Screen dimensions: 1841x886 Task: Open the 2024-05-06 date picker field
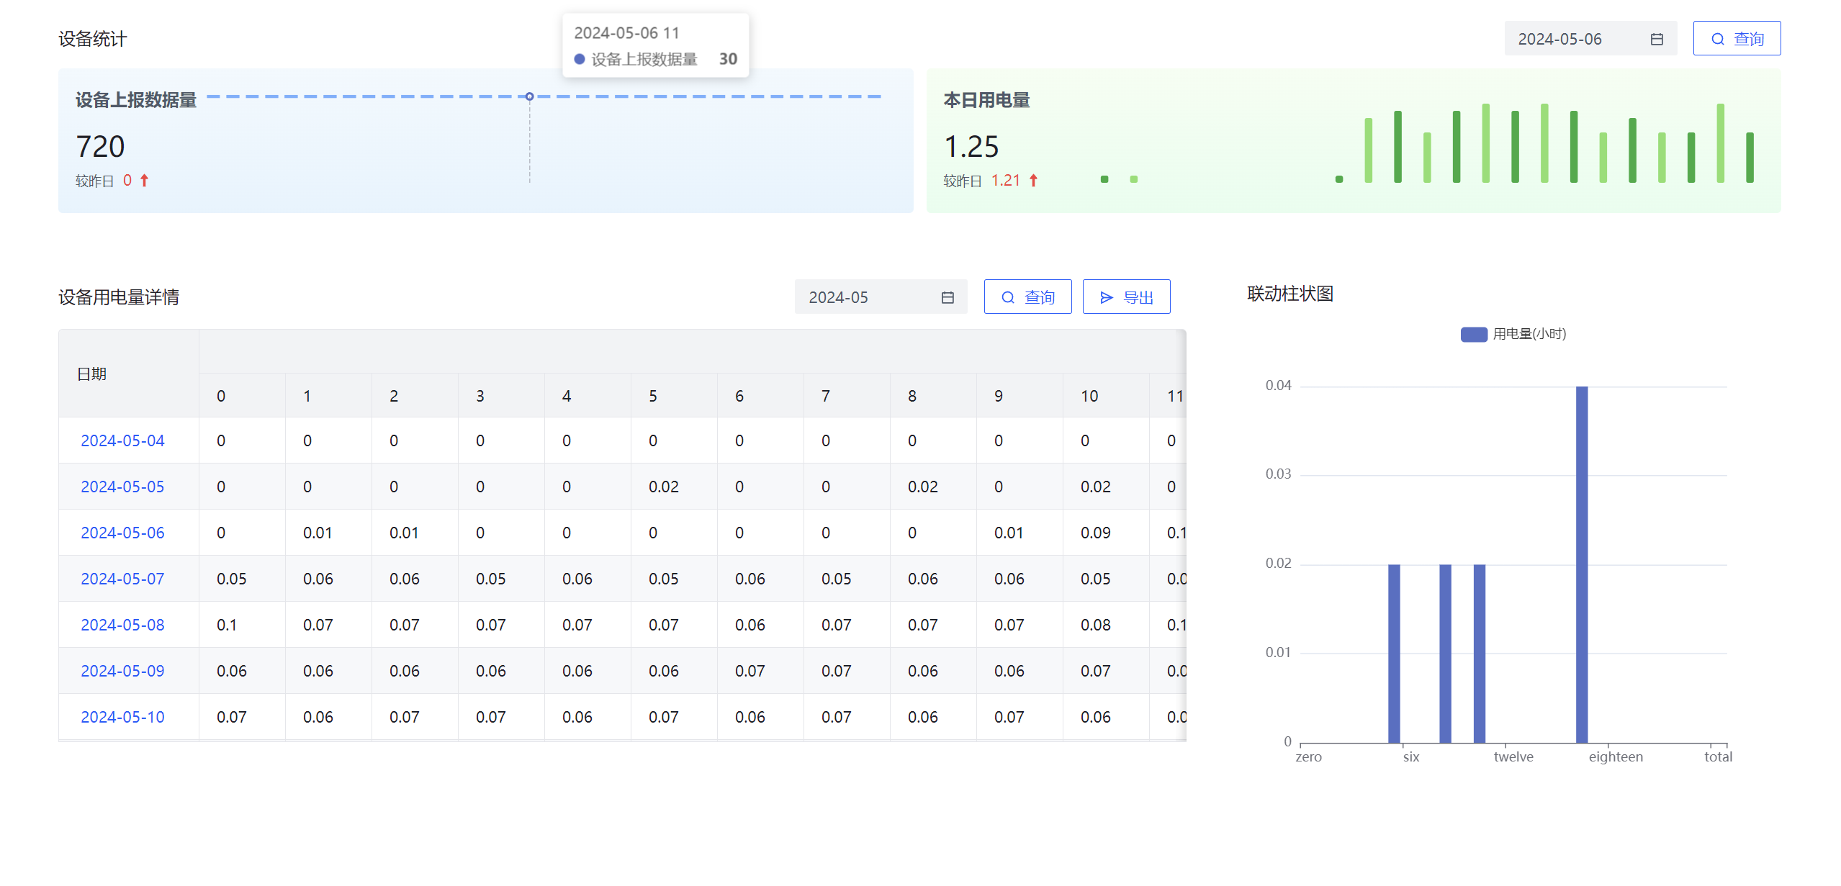click(1590, 38)
